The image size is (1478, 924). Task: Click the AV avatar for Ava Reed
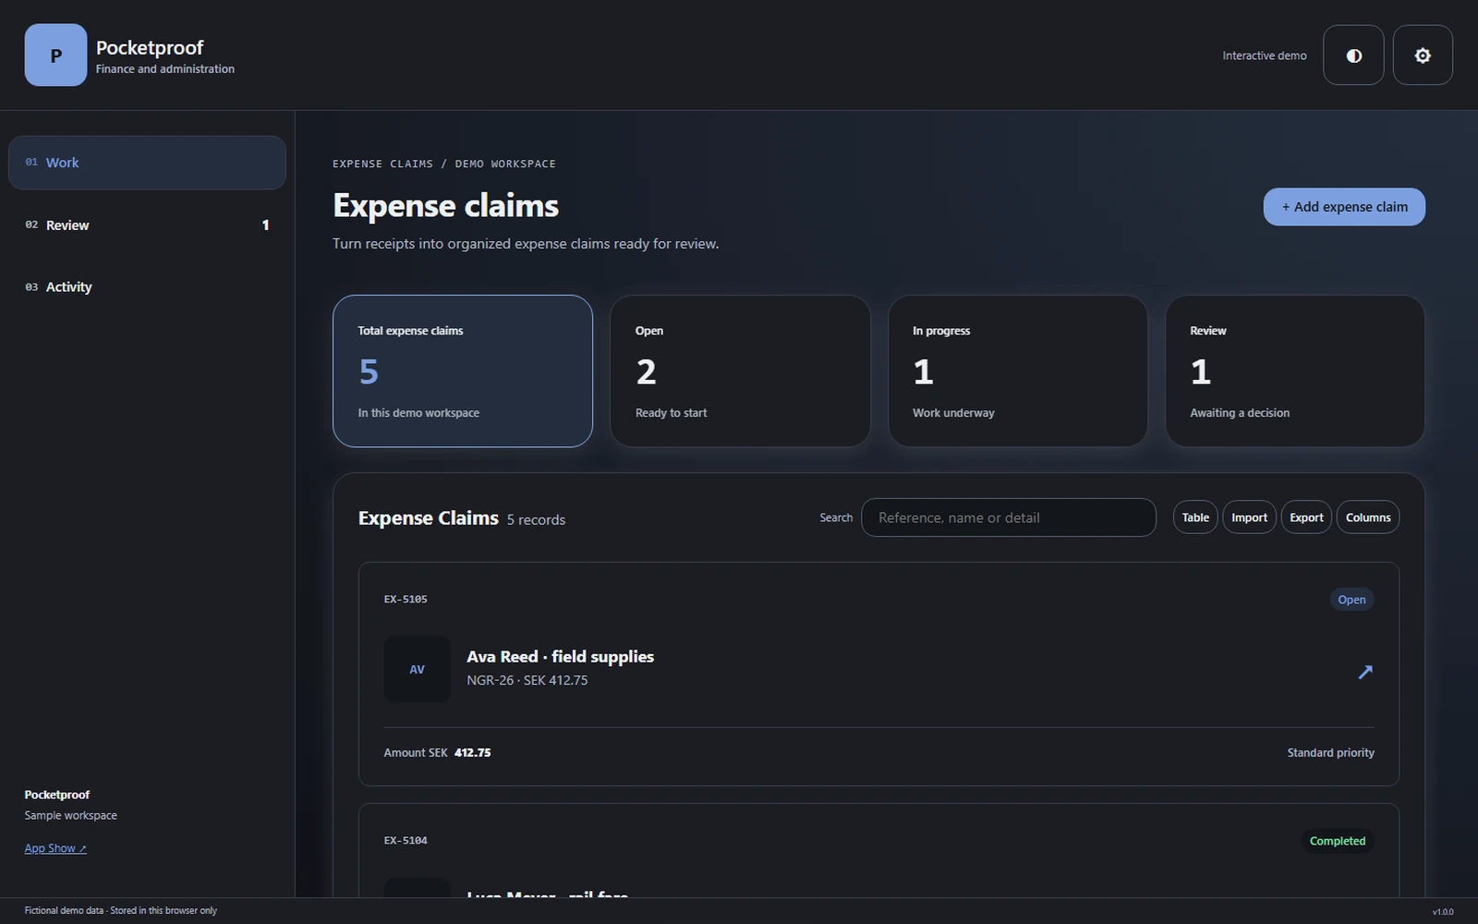click(x=417, y=669)
